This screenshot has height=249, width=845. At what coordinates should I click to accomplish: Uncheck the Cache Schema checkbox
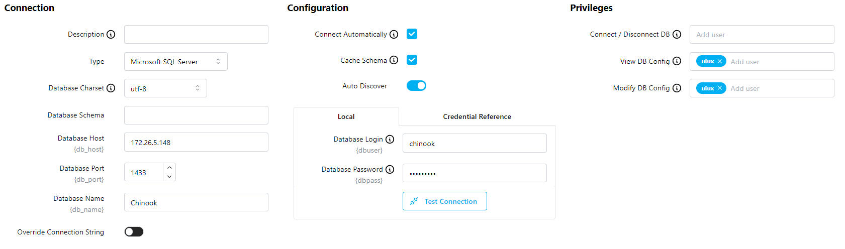[x=412, y=60]
